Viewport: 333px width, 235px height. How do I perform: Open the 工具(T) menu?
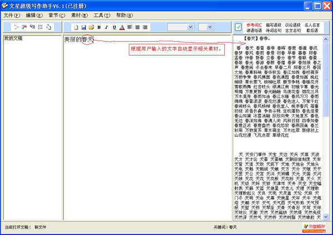tap(102, 16)
